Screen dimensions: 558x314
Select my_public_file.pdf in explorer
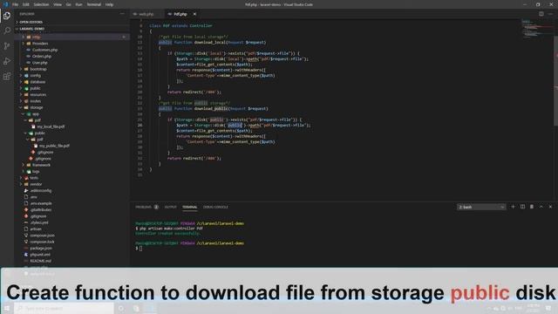(x=54, y=146)
